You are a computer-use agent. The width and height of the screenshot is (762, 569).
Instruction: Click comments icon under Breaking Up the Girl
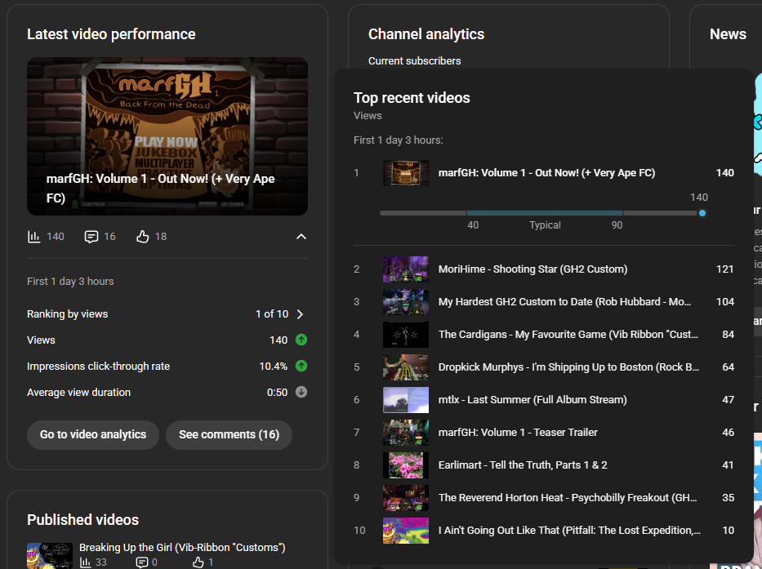142,562
